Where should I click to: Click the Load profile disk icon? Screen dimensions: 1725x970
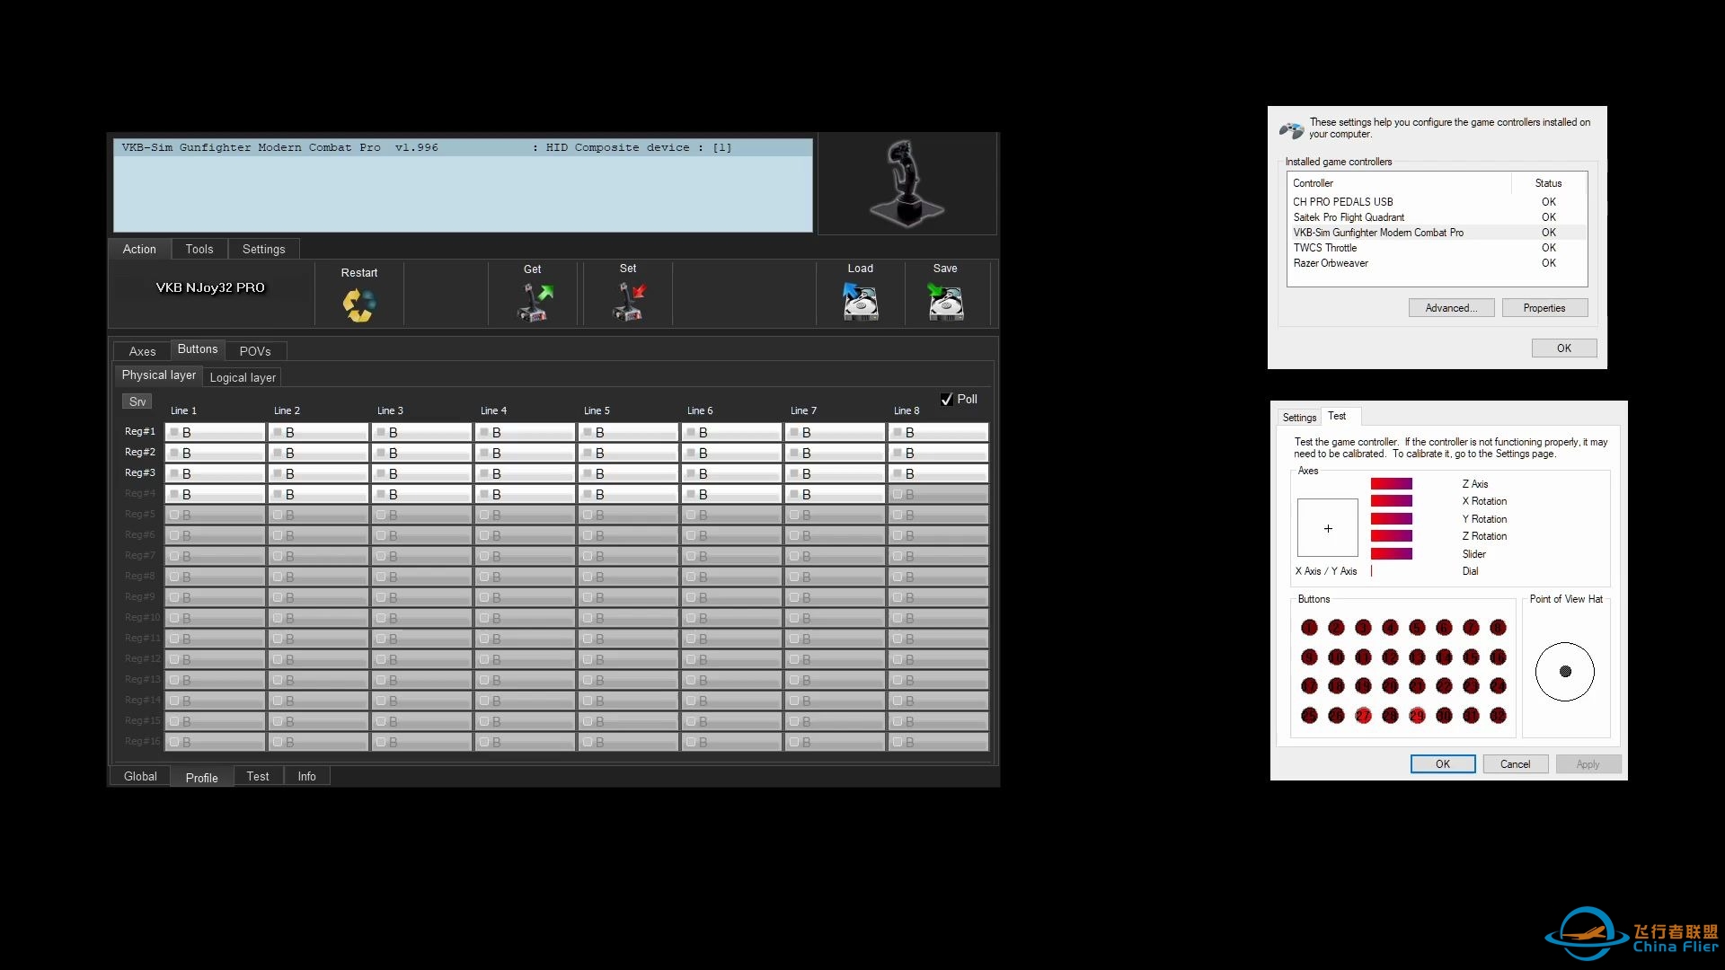[860, 303]
